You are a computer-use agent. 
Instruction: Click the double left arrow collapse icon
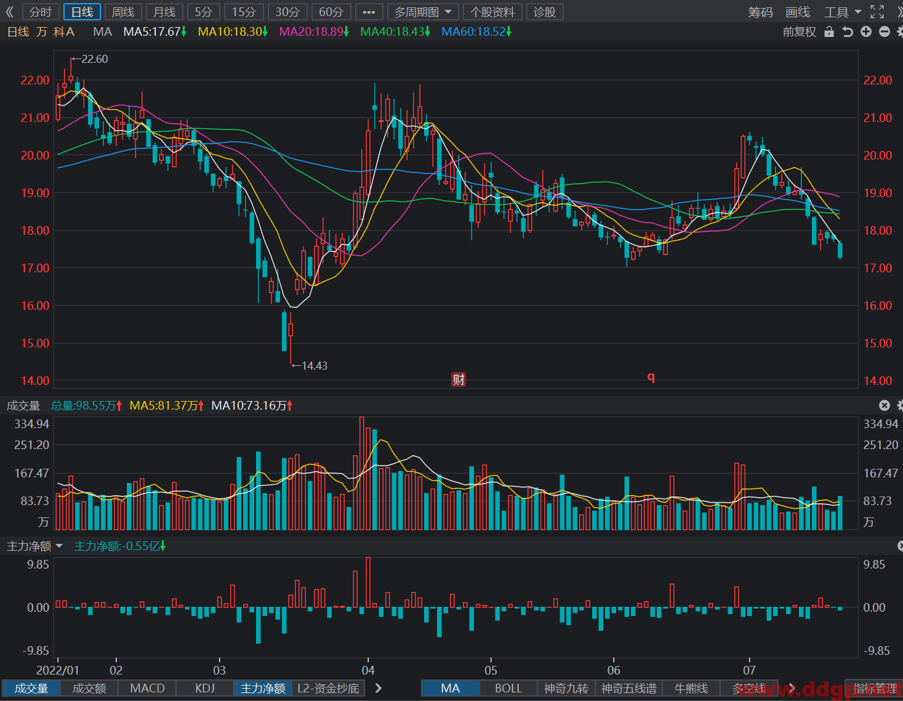click(x=9, y=12)
